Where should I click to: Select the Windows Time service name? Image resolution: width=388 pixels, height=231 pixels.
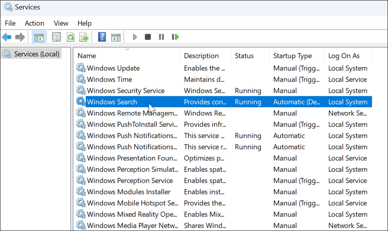pyautogui.click(x=109, y=79)
